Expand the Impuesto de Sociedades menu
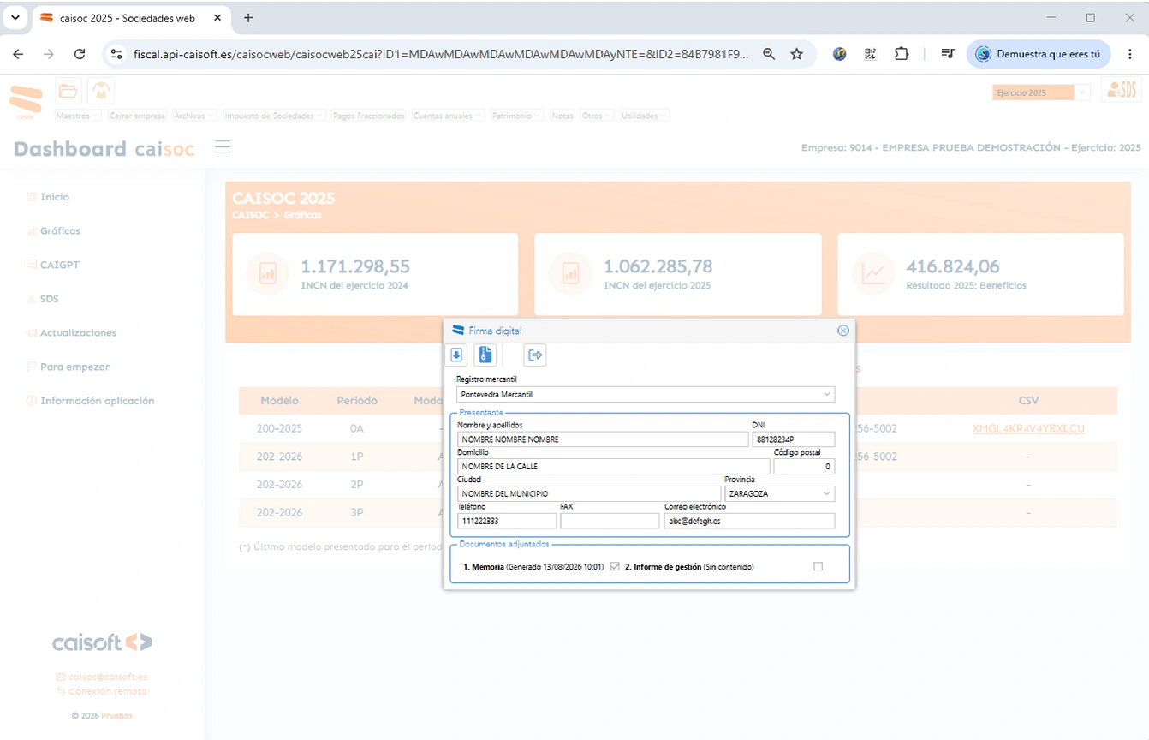Image resolution: width=1149 pixels, height=740 pixels. 275,116
